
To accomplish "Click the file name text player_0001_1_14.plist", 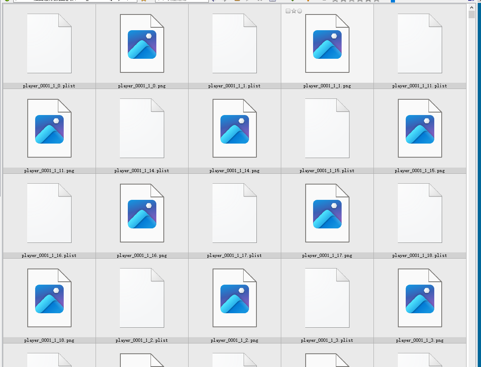I will coord(142,170).
